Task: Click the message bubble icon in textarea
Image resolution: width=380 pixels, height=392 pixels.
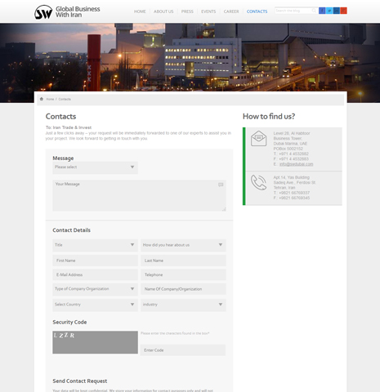Action: click(x=221, y=185)
